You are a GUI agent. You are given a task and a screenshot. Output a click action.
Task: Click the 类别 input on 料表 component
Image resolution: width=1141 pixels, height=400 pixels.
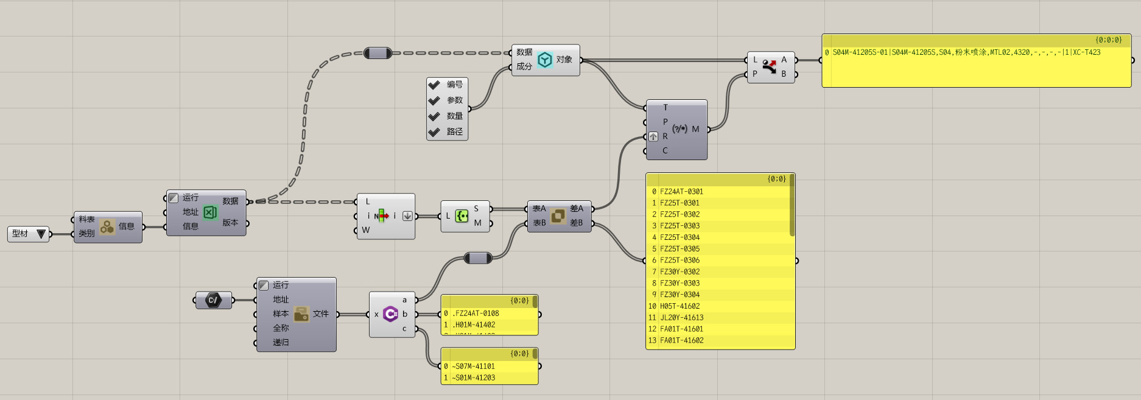click(86, 234)
